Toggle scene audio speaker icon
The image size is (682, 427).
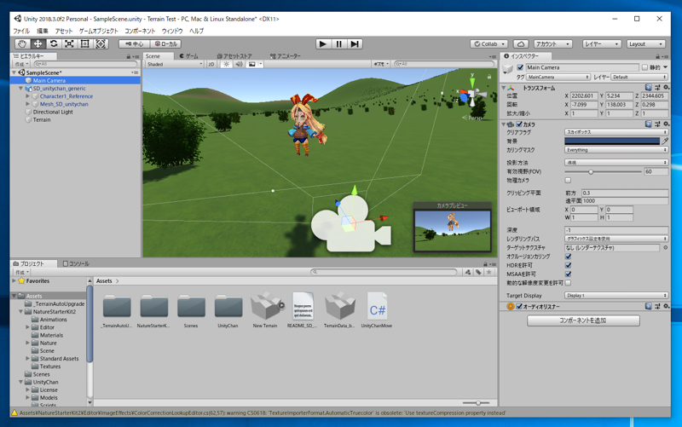coord(239,64)
